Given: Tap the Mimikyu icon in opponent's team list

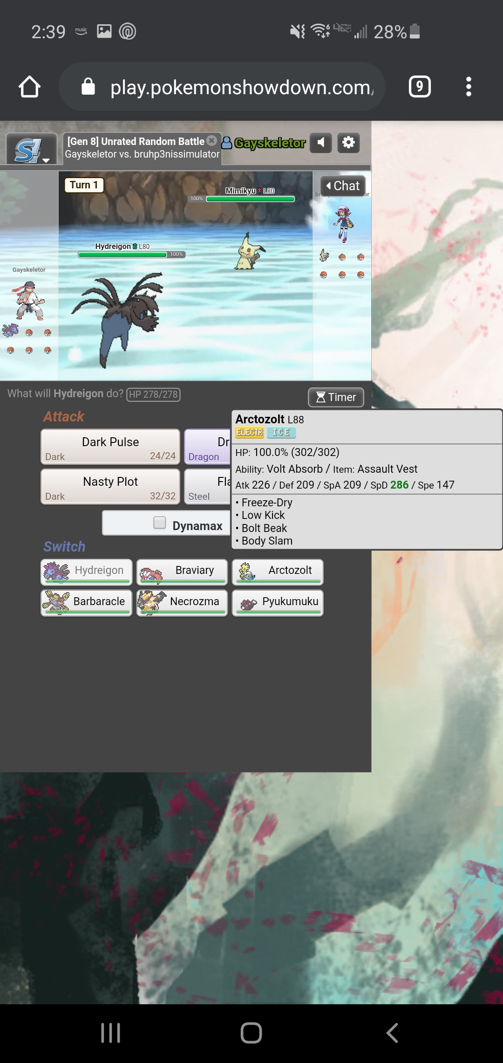Looking at the screenshot, I should (x=324, y=255).
